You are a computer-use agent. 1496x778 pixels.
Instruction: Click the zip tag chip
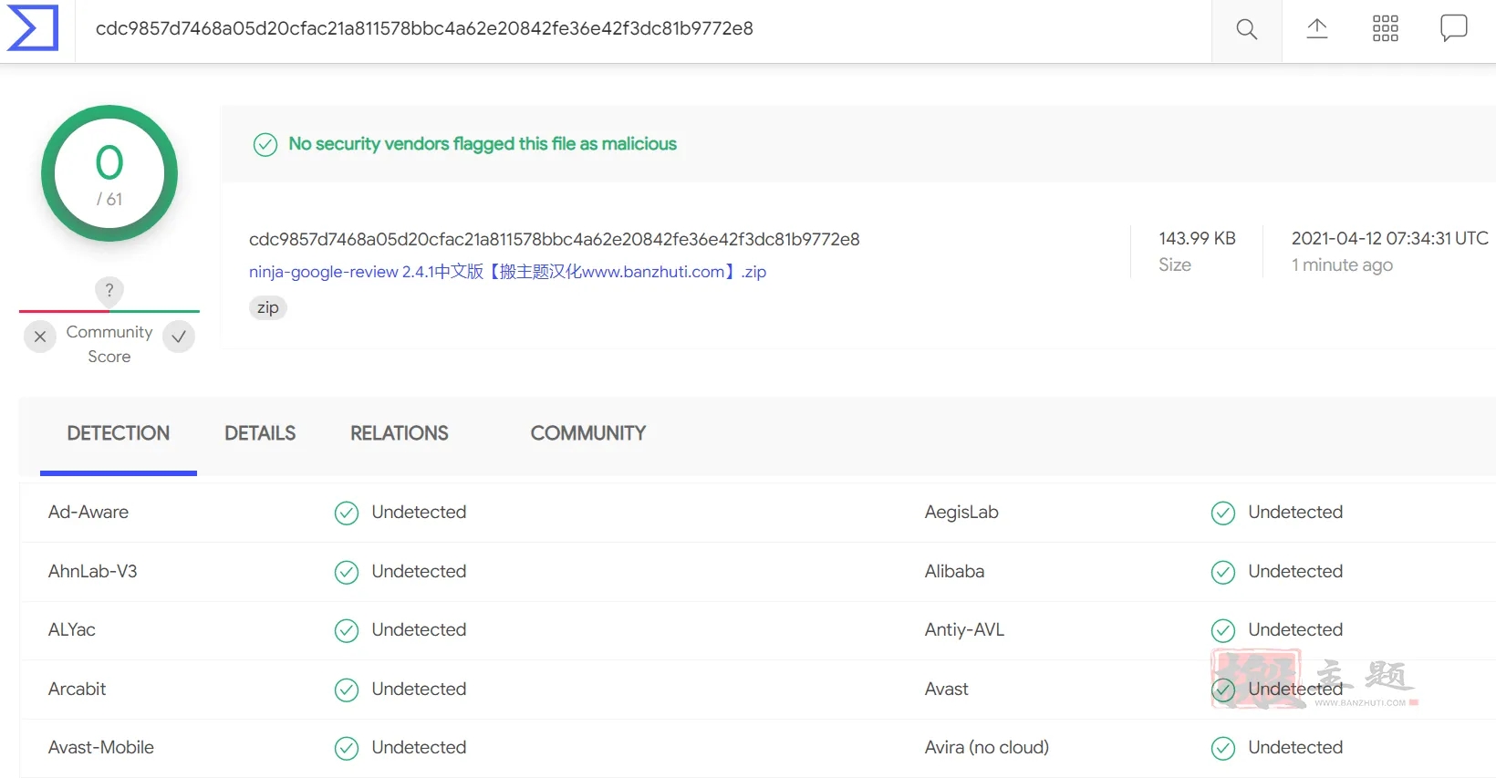[268, 307]
